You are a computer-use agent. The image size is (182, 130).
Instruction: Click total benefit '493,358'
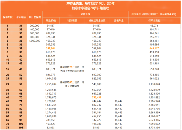pyautogui.click(x=154, y=52)
